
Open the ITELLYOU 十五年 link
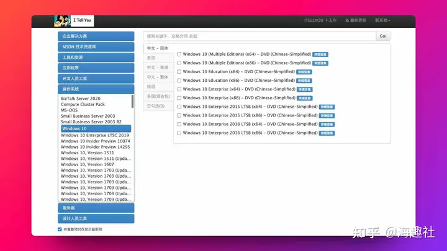320,20
